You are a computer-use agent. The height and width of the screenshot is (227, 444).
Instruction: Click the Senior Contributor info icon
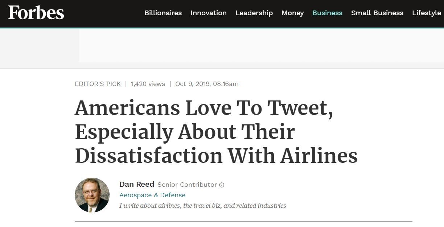pos(222,185)
